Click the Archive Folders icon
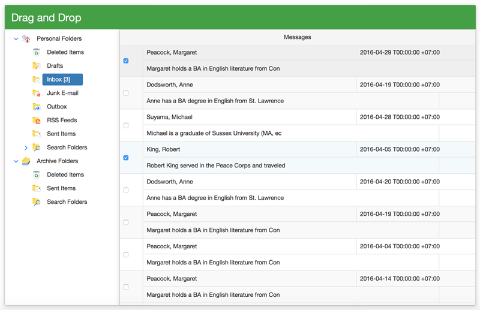The width and height of the screenshot is (480, 310). (26, 161)
